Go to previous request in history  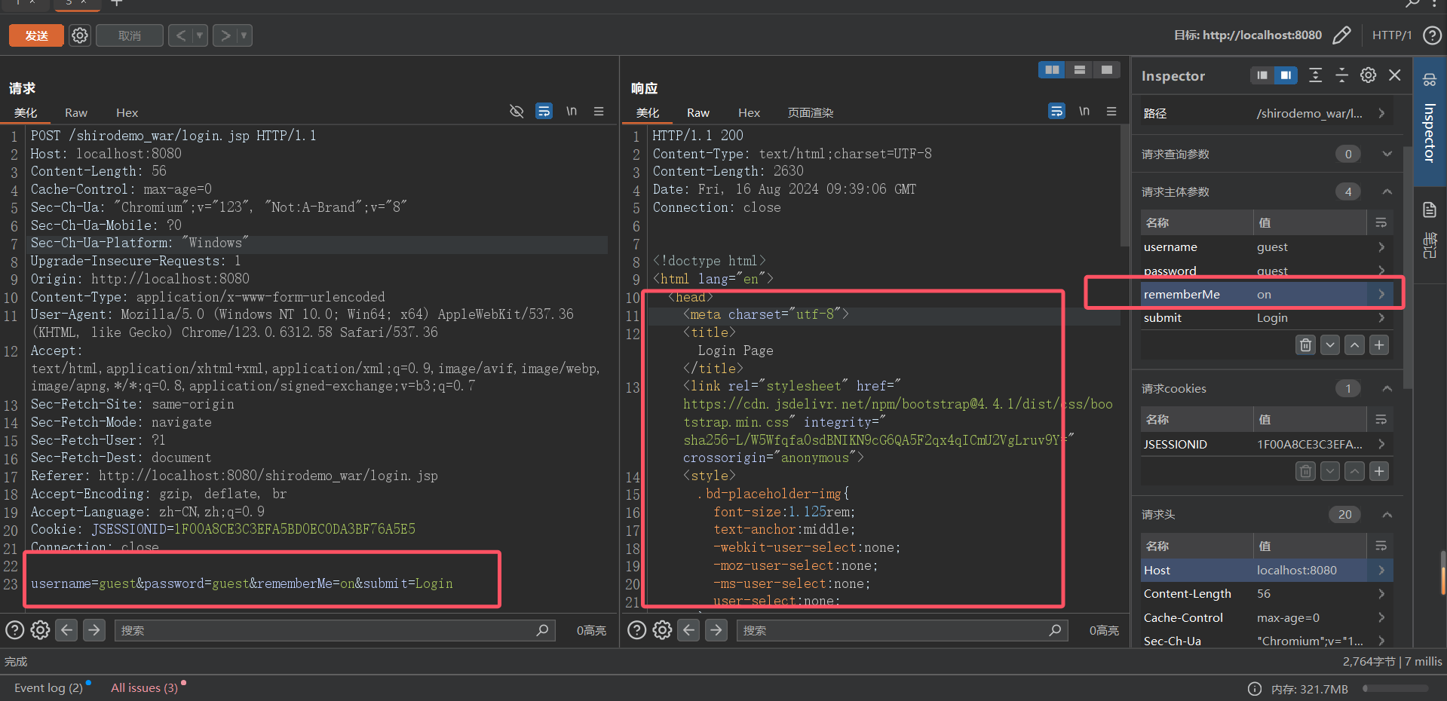pos(180,35)
